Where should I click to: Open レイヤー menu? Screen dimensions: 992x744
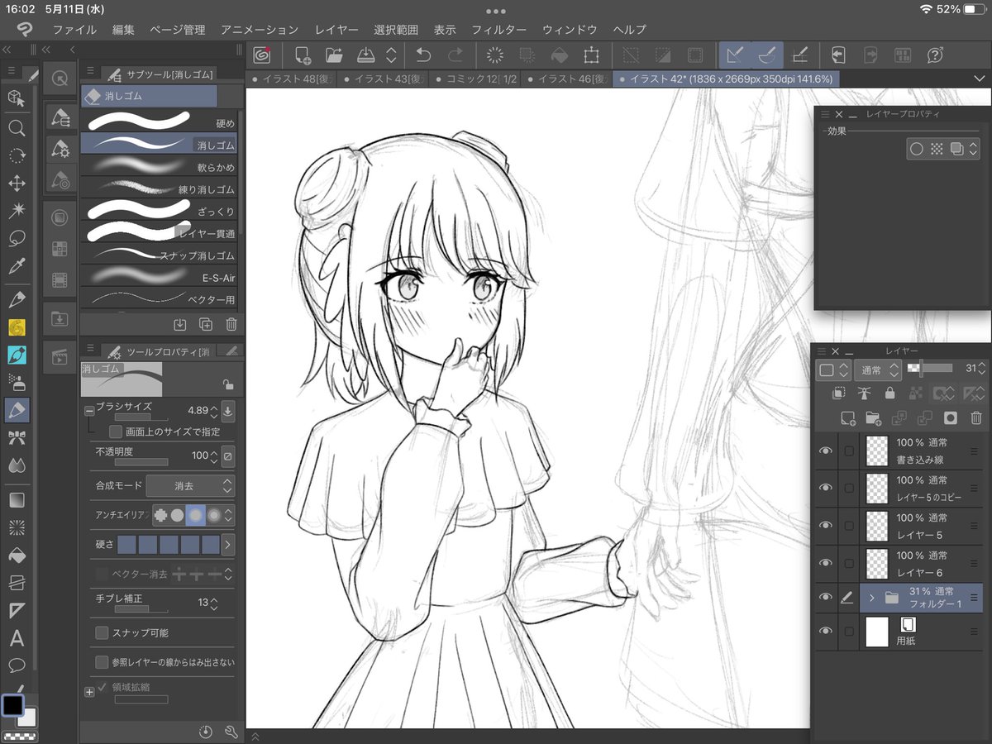[337, 30]
